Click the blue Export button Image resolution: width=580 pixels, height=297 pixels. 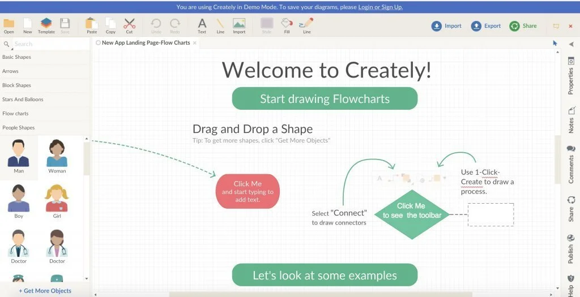pyautogui.click(x=486, y=26)
